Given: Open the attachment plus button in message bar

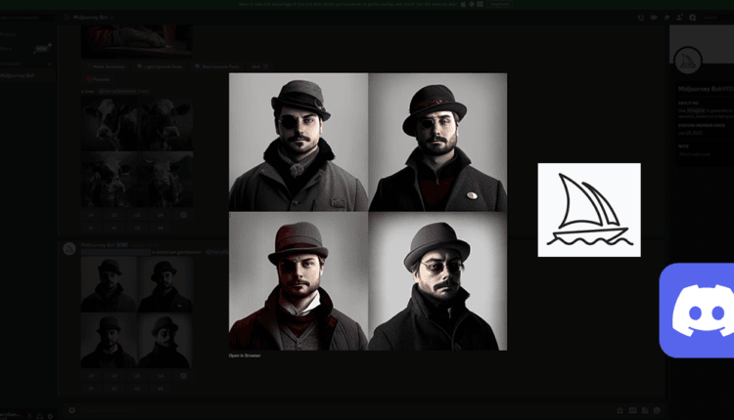Looking at the screenshot, I should point(70,410).
